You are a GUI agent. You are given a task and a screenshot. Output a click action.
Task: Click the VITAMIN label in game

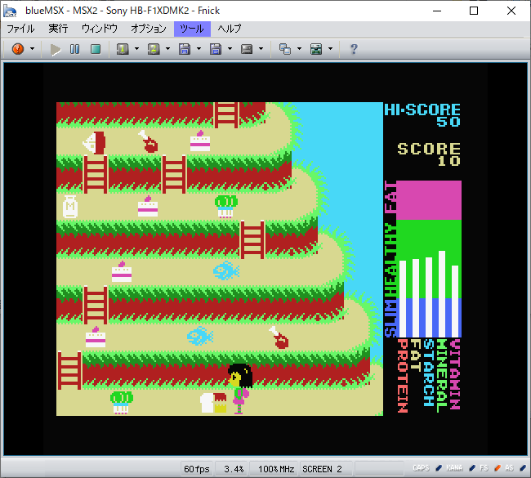(455, 374)
